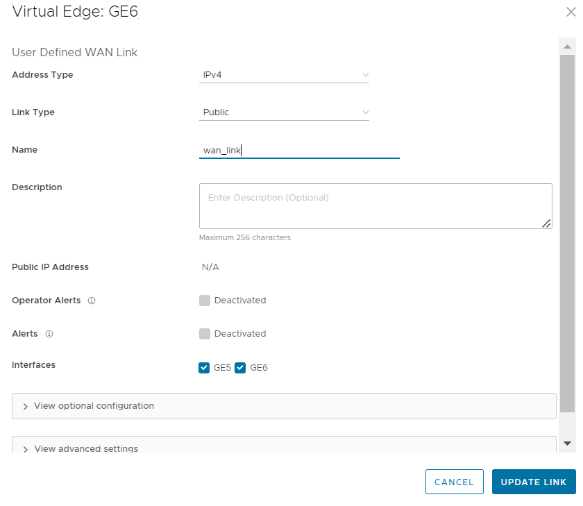Screen dimensions: 583x506
Task: Click the Update Link button
Action: (x=534, y=482)
